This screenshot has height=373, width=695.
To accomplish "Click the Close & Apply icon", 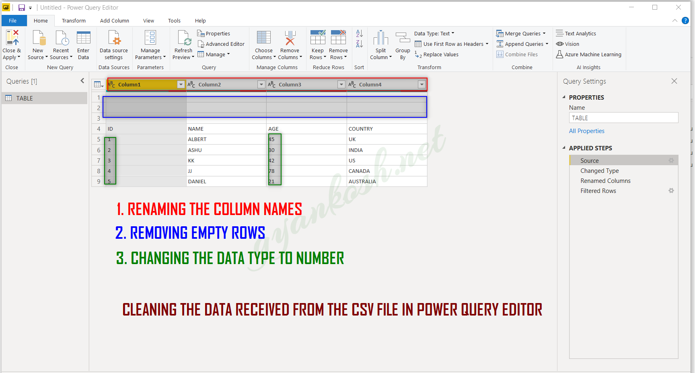I will [12, 37].
